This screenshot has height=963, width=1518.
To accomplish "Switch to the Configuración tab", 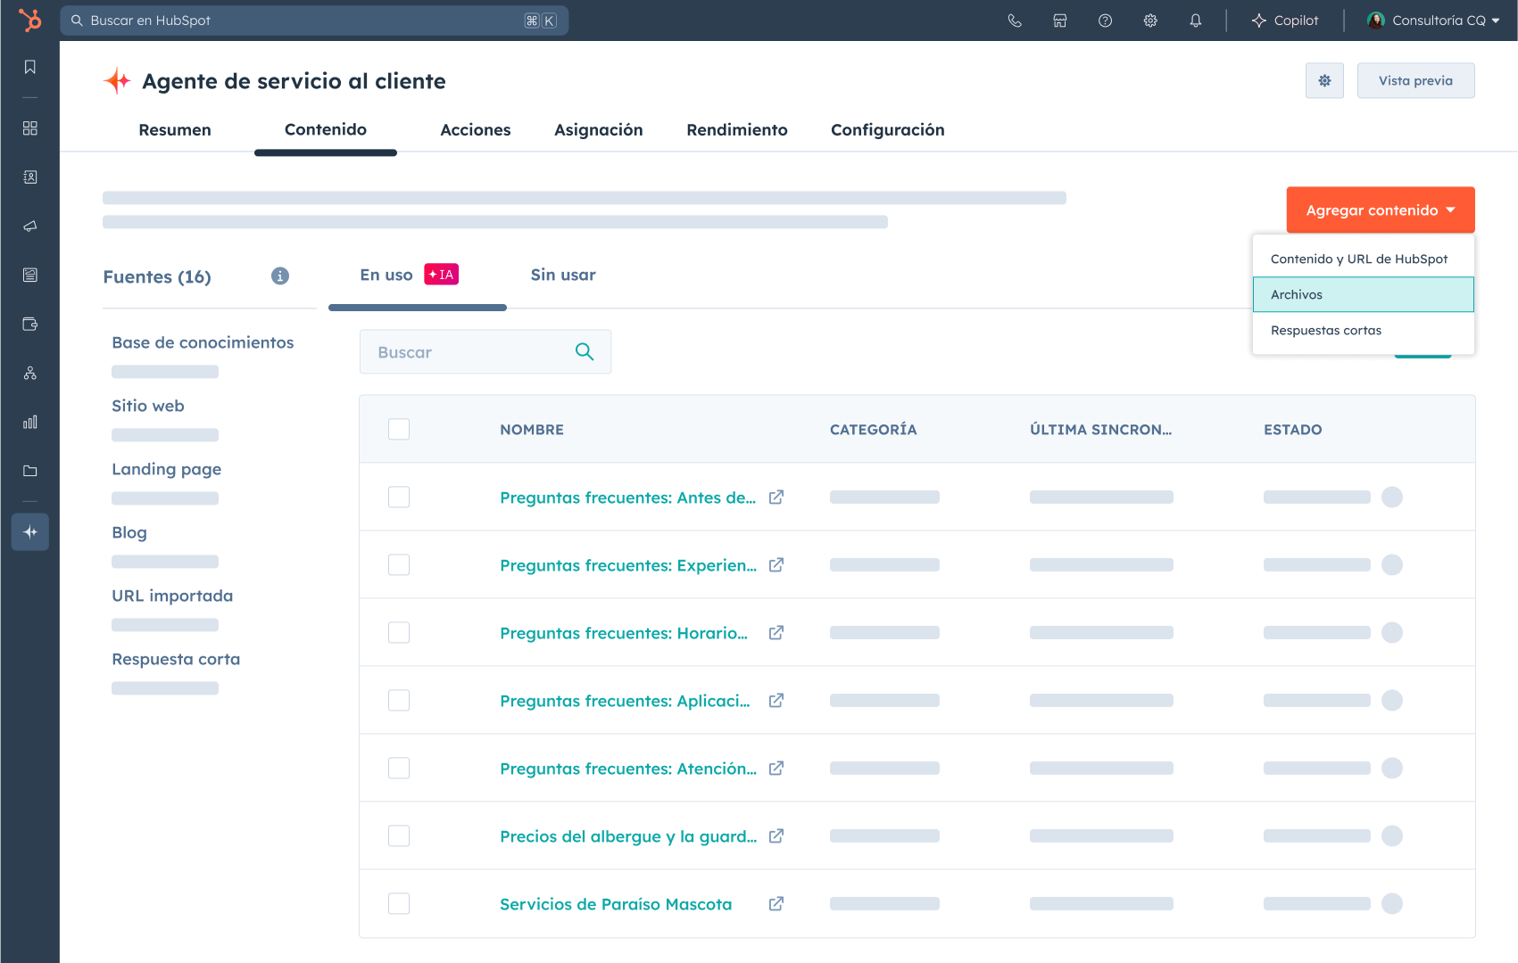I will [888, 130].
